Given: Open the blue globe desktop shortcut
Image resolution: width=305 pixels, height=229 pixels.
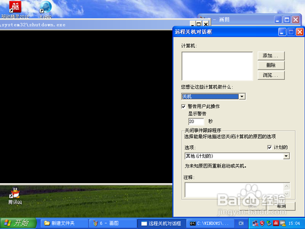Looking at the screenshot, I should [x=46, y=9].
